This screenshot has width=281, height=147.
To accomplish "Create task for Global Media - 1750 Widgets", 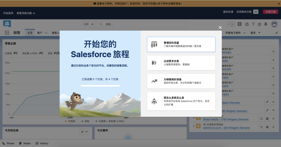I will 261,119.
